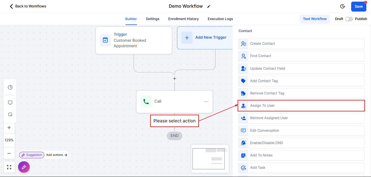371x177 pixels.
Task: Open the purple AI assistant button
Action: [24, 167]
